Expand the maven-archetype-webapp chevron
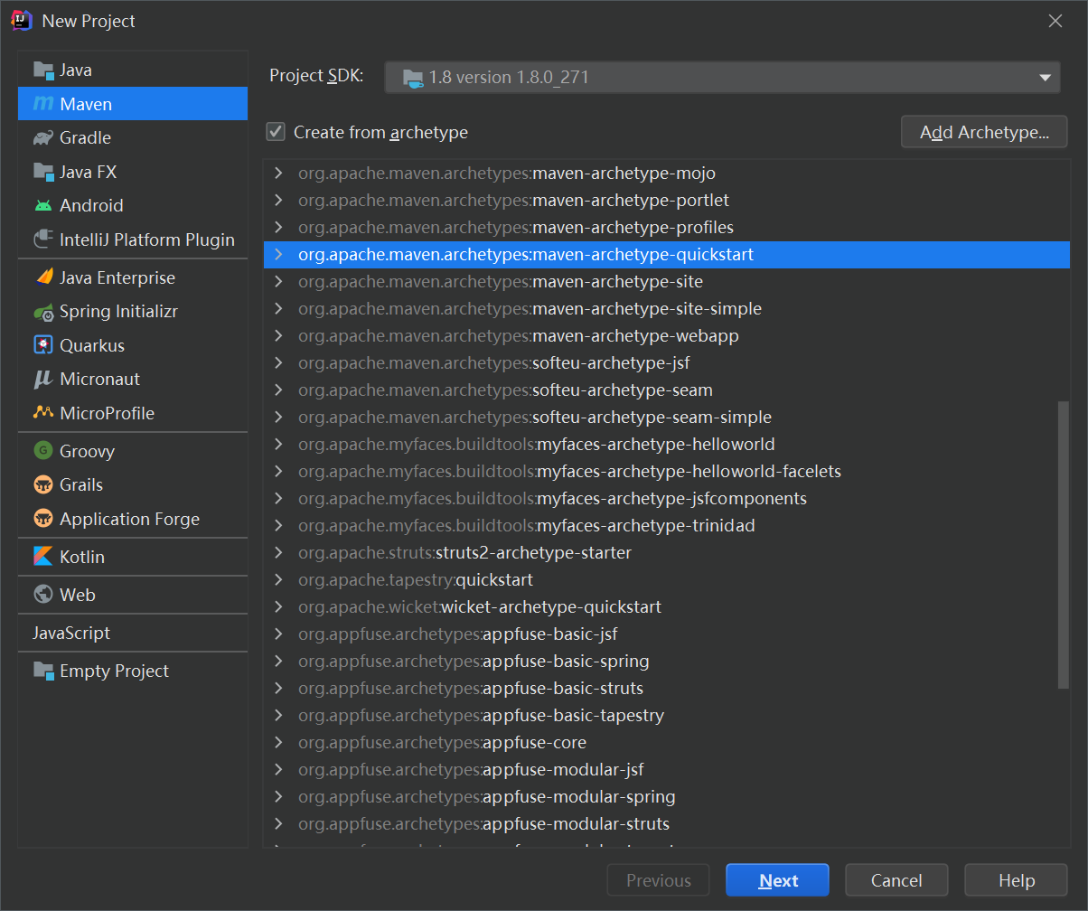Screen dimensions: 1088x911 278,336
